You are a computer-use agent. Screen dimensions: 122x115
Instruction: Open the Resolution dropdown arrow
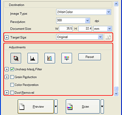point(88,21)
